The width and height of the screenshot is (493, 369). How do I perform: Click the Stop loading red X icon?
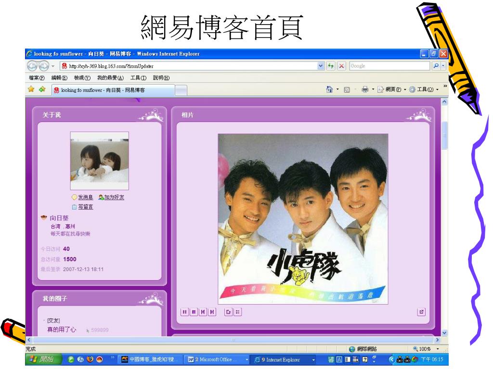tap(341, 66)
